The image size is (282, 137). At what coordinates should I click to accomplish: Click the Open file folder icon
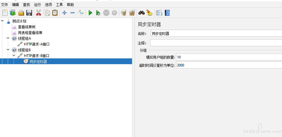point(21,13)
